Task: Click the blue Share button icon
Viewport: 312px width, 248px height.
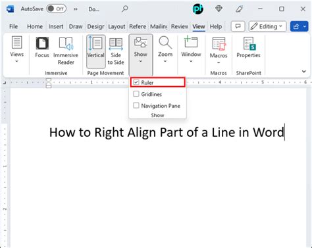Action: [x=296, y=26]
